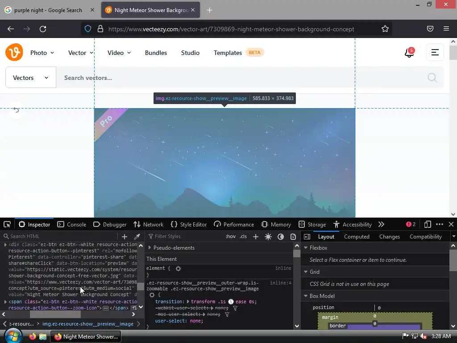Collapse the Flexbox section
Screen dimensions: 457x343
click(x=306, y=247)
